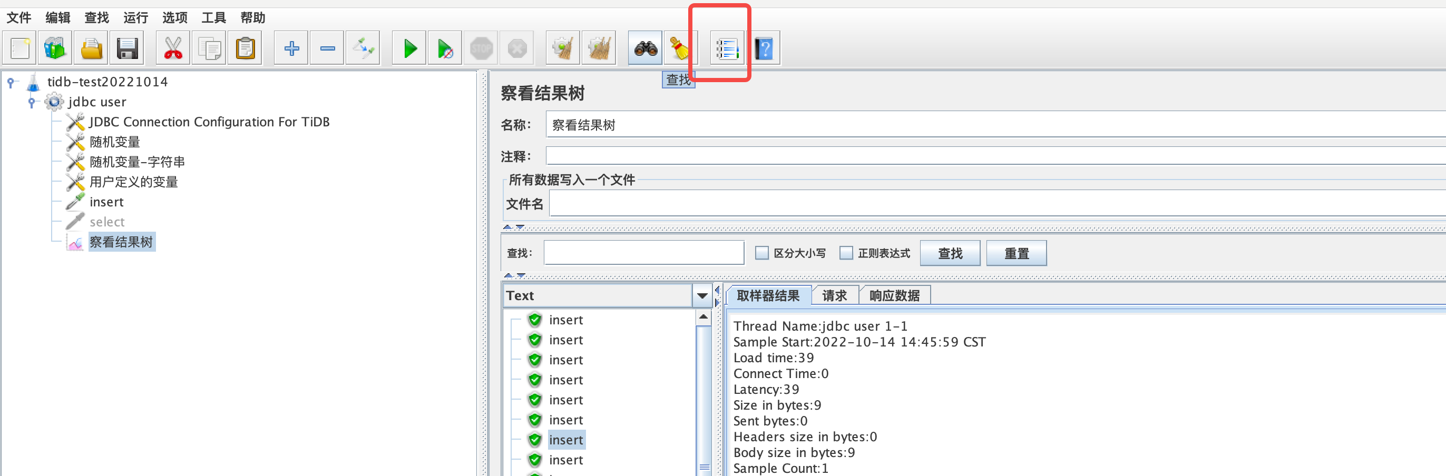Collapse the tidb-test20221014 test plan node
The height and width of the screenshot is (476, 1446).
[11, 83]
